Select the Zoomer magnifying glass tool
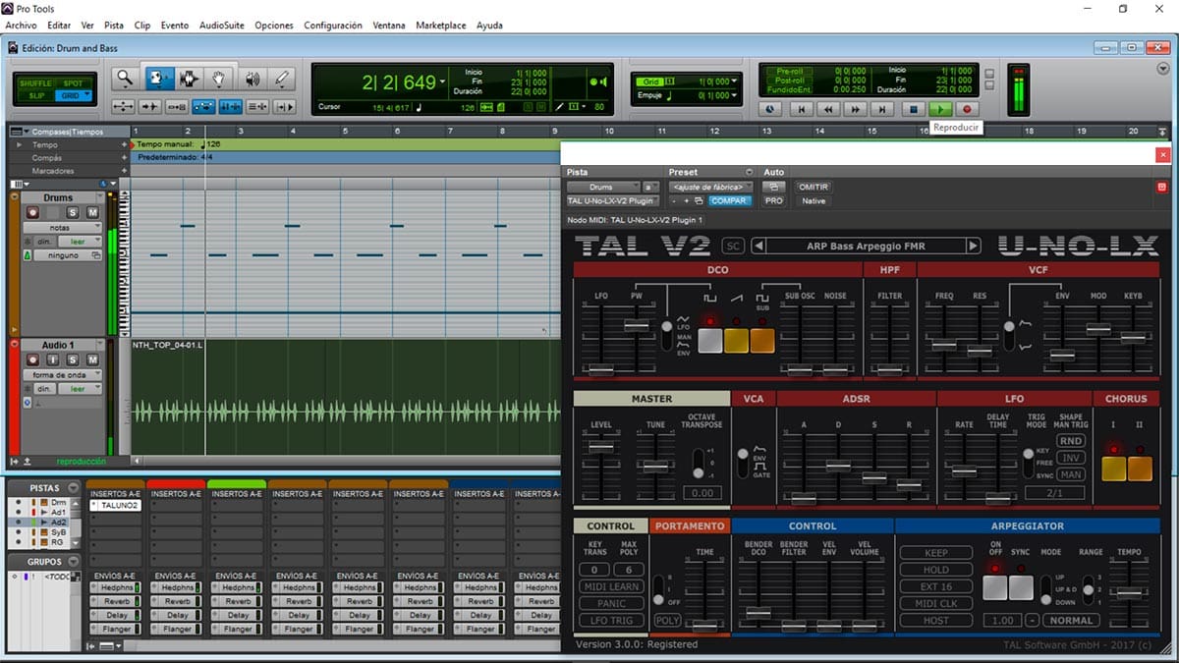 click(124, 79)
